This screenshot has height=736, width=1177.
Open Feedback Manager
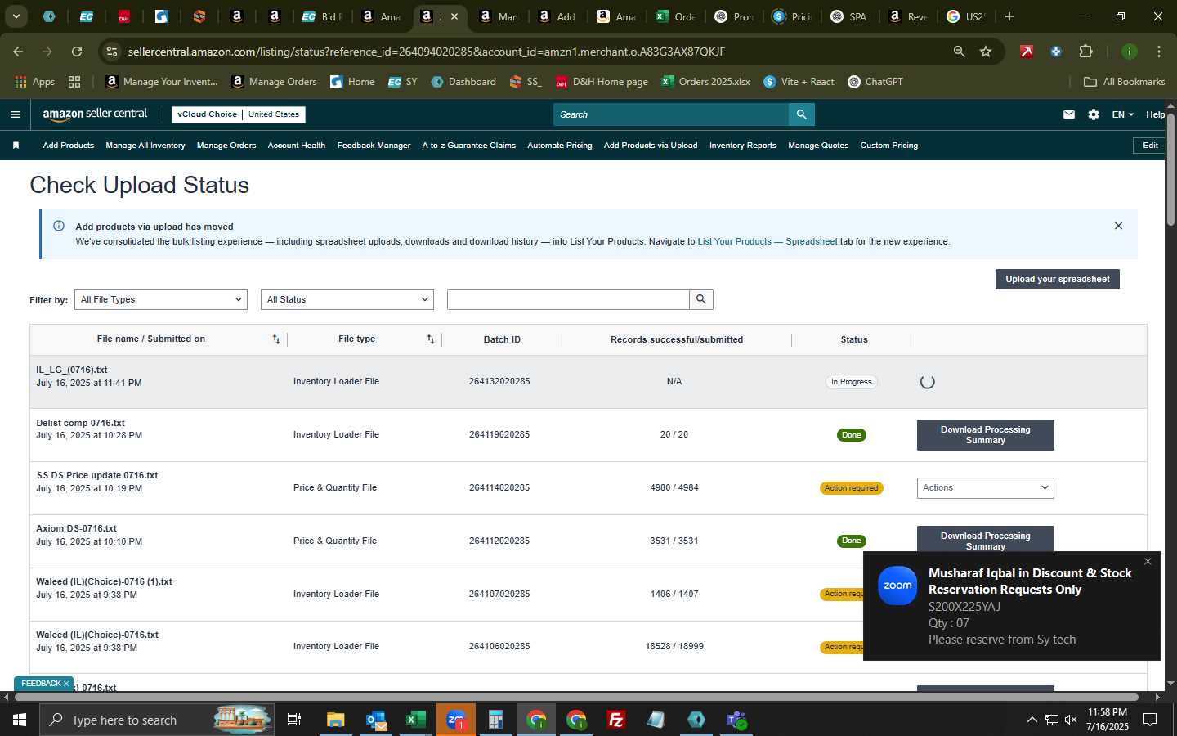click(374, 146)
